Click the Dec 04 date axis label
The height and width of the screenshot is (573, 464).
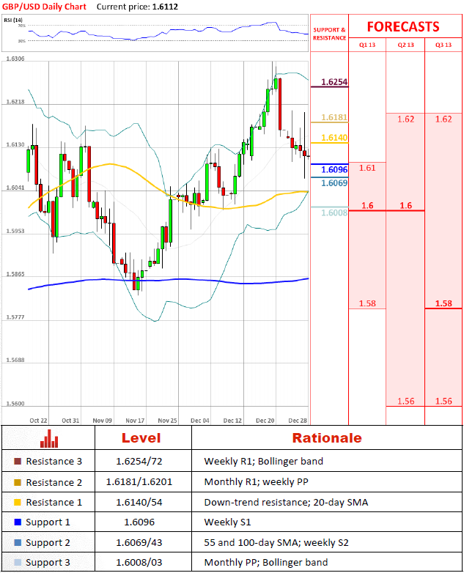click(200, 421)
